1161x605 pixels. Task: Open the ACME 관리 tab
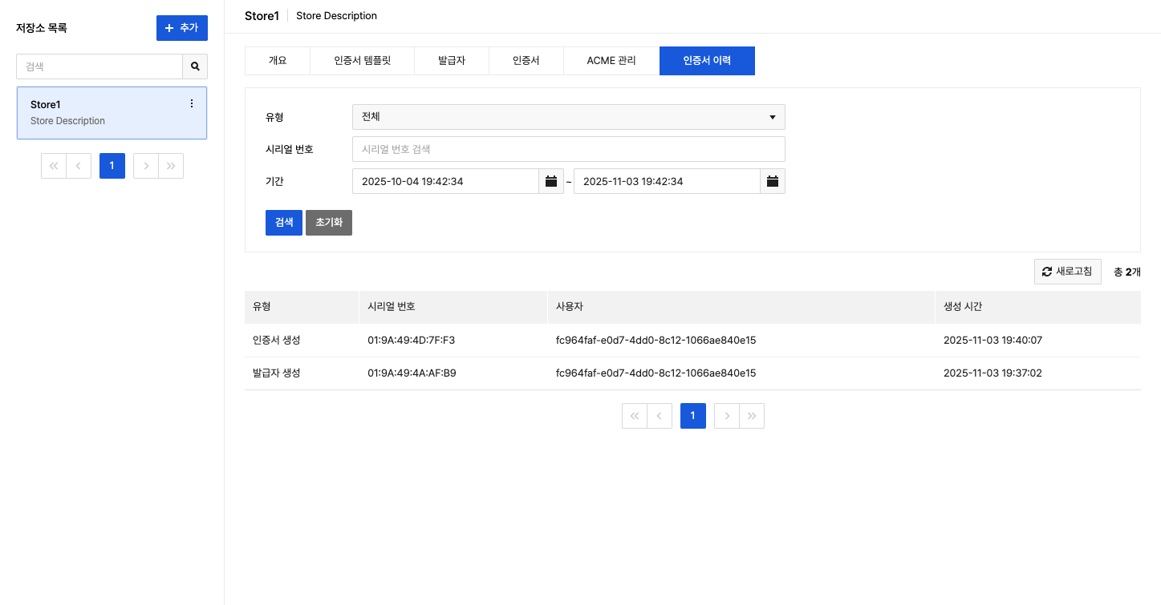pyautogui.click(x=611, y=60)
